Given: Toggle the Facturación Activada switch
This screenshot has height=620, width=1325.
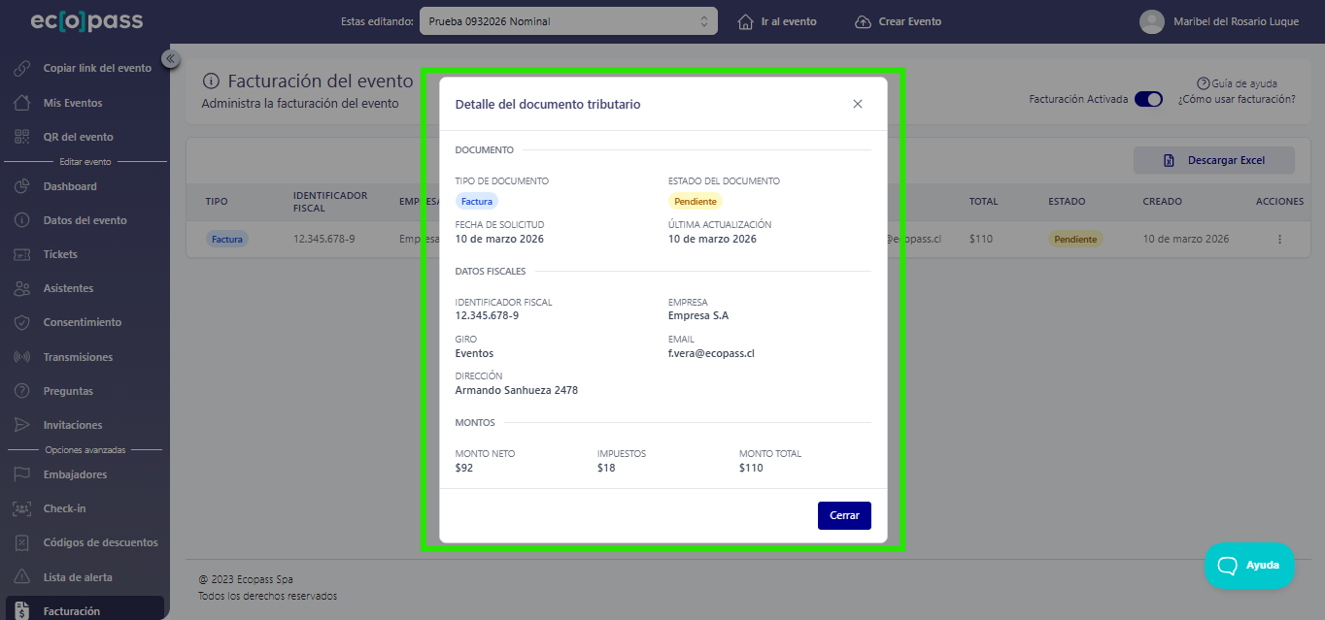Looking at the screenshot, I should (x=1148, y=99).
